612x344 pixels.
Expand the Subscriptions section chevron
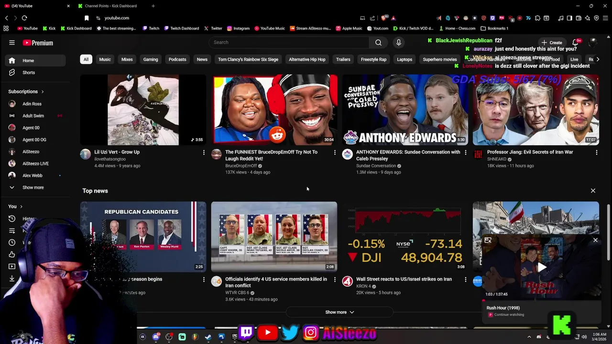click(43, 92)
